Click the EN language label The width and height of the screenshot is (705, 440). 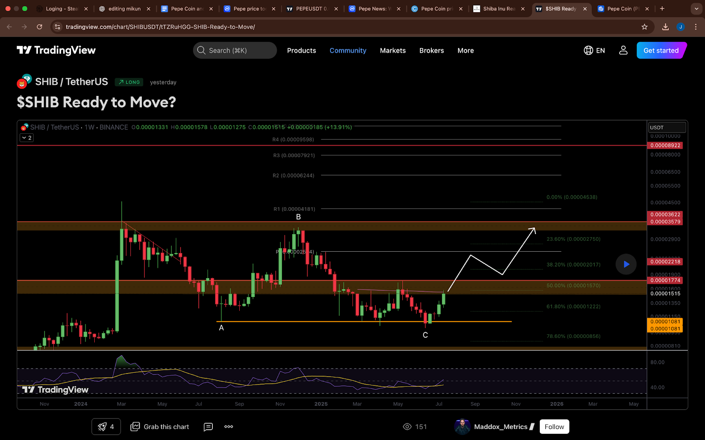coord(600,51)
